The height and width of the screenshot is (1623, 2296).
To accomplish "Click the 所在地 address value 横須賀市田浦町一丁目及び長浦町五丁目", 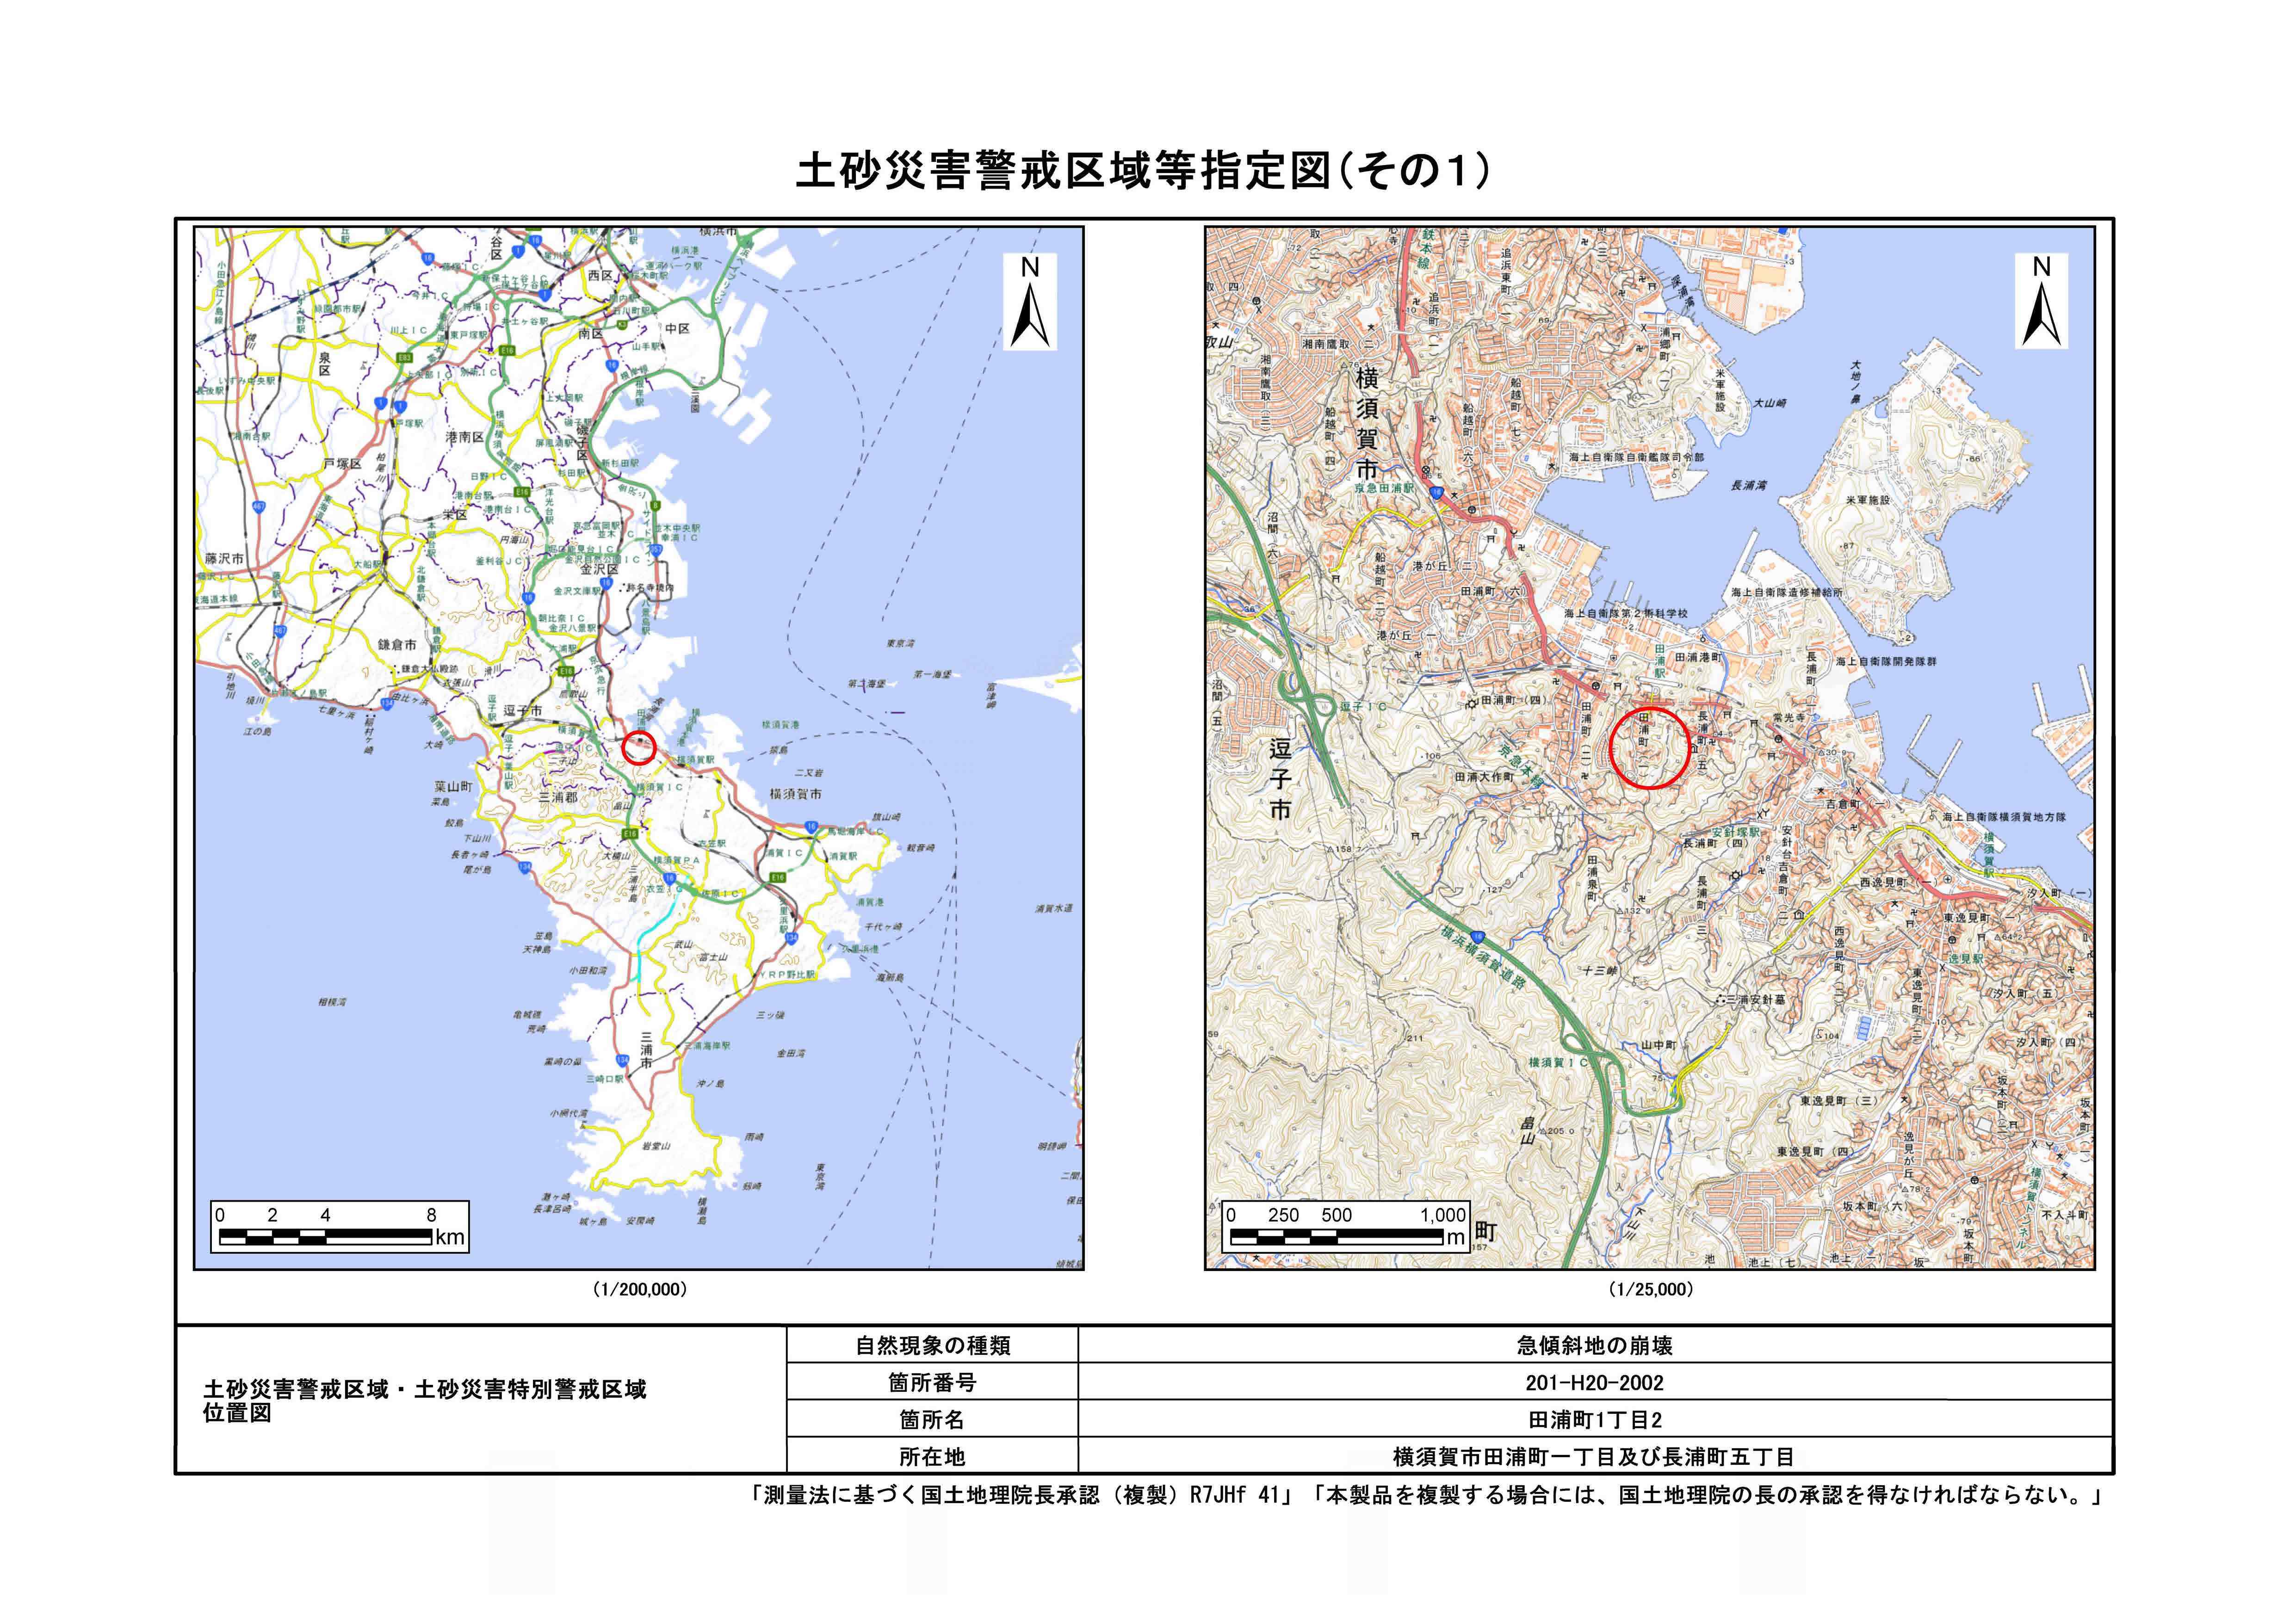I will (x=1594, y=1456).
